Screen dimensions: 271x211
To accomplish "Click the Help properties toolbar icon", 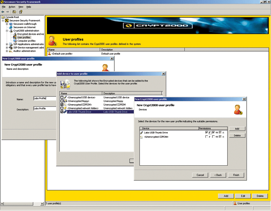I will [x=21, y=12].
